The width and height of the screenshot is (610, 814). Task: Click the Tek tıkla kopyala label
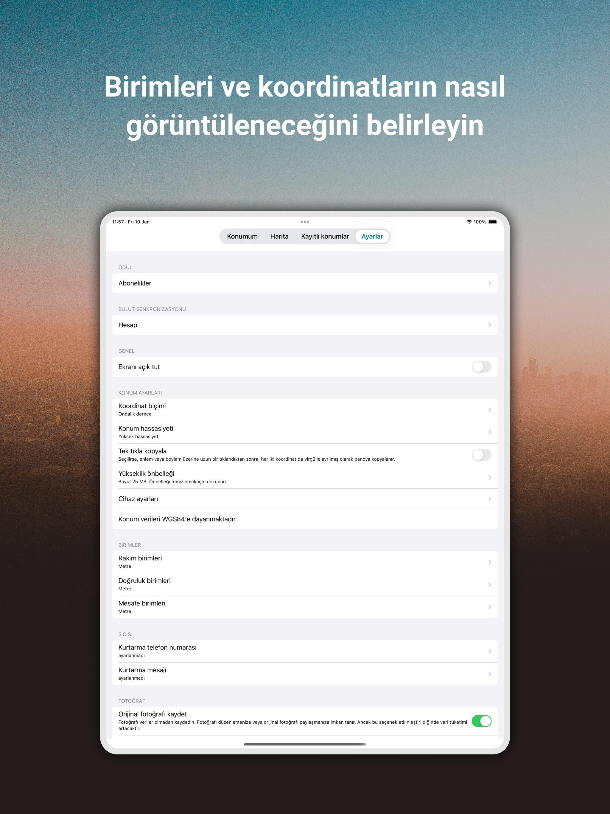[142, 451]
